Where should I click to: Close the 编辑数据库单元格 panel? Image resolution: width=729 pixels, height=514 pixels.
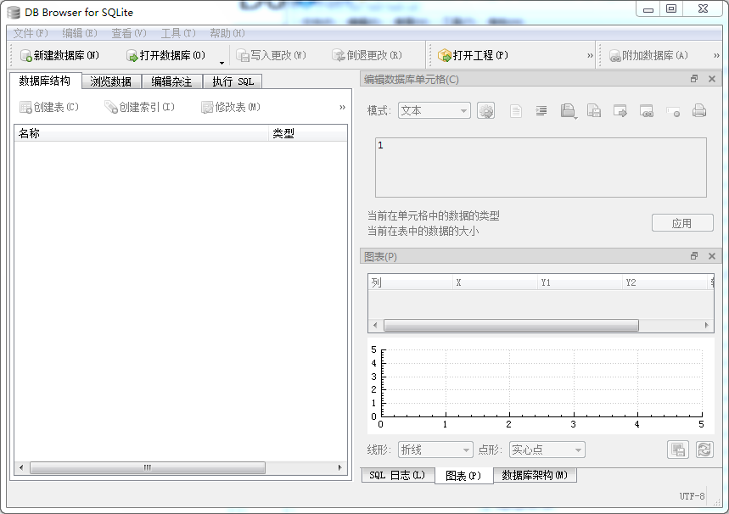[712, 79]
